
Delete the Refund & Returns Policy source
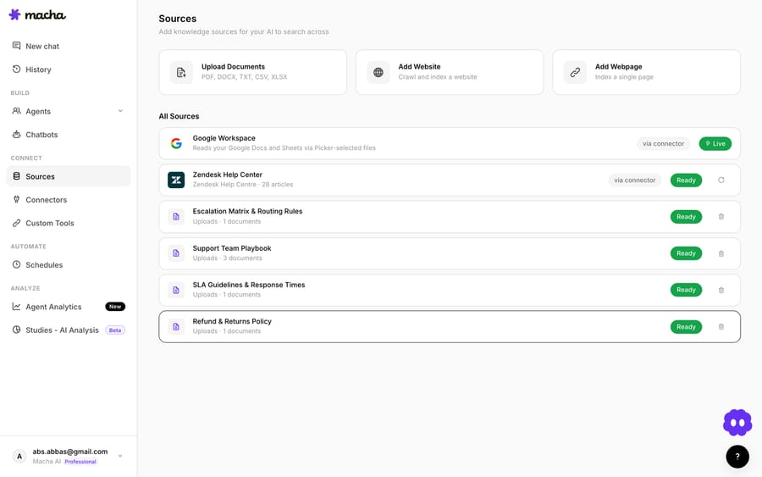[x=721, y=327]
